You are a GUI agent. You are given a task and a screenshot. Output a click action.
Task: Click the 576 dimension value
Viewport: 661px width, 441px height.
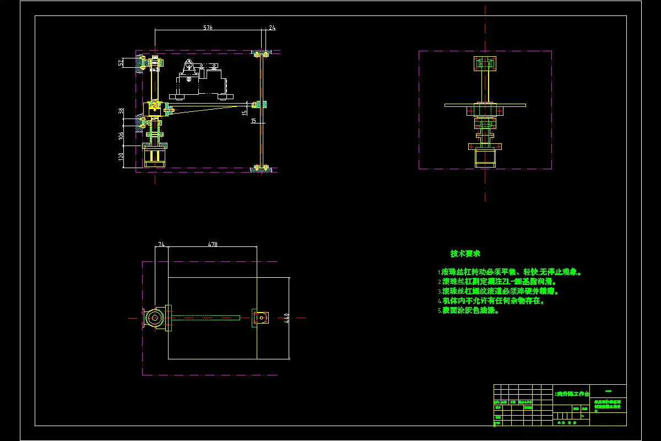click(x=208, y=27)
